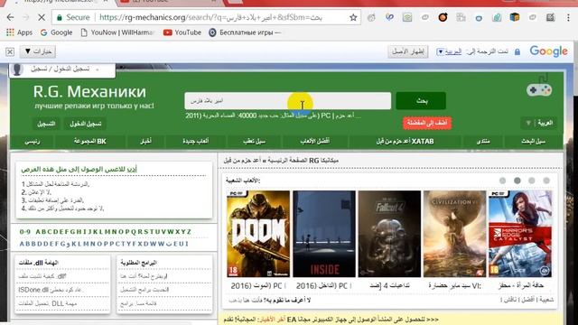Image resolution: width=578 pixels, height=325 pixels.
Task: Open the Google bookmark
Action: click(x=56, y=32)
